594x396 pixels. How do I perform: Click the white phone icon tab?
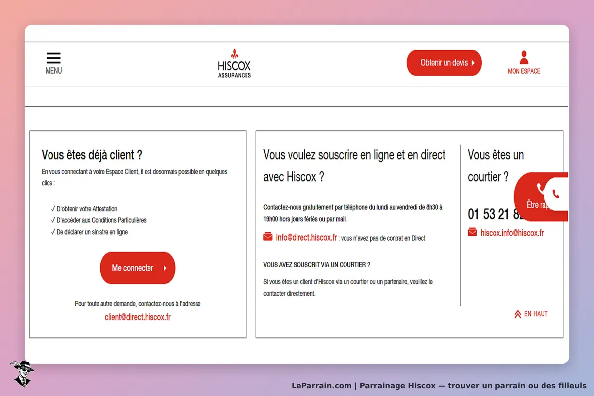point(556,194)
